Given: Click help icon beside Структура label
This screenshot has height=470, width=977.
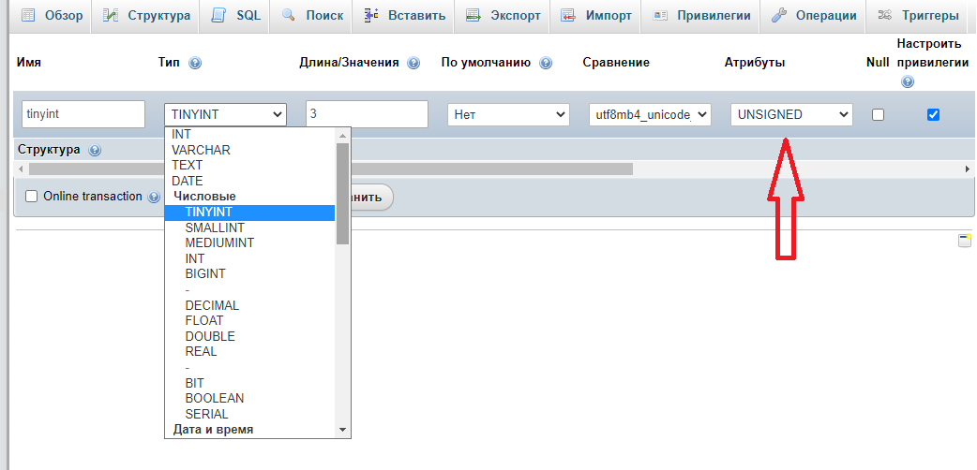Looking at the screenshot, I should 95,150.
